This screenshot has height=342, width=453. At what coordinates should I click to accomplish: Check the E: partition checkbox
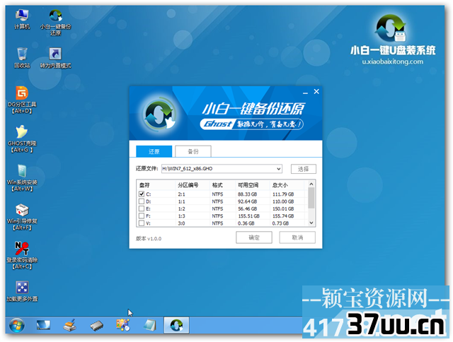coord(142,208)
